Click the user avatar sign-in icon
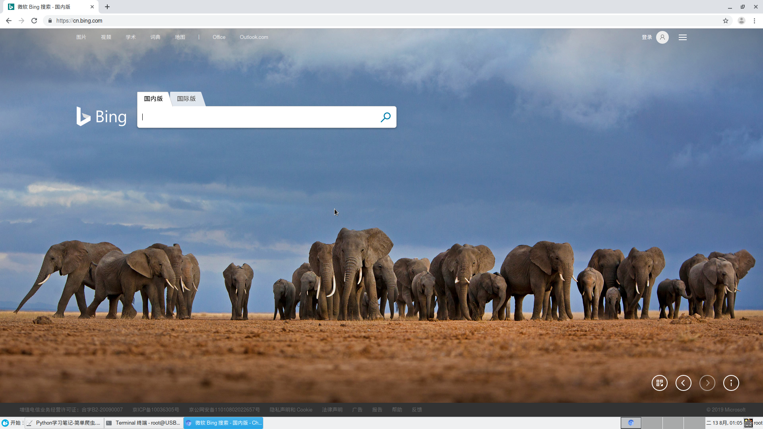This screenshot has height=429, width=763. pyautogui.click(x=662, y=37)
